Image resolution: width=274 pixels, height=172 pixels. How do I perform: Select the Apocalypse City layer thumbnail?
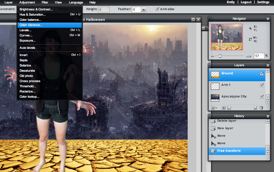click(215, 98)
